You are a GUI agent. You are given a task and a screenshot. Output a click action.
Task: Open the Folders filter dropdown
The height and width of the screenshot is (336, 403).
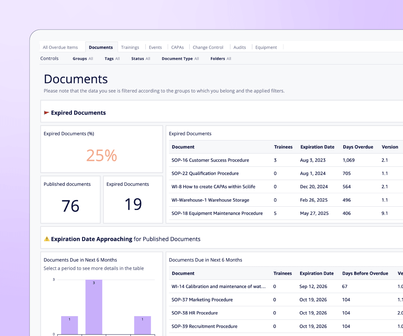(x=221, y=58)
